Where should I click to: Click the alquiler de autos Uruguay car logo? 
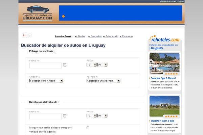[x=37, y=13]
